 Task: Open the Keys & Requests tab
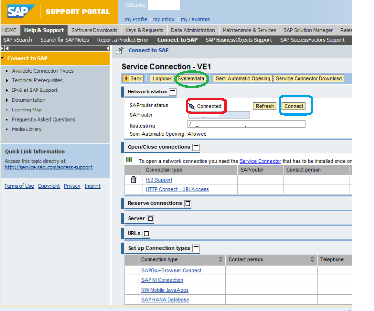[144, 30]
